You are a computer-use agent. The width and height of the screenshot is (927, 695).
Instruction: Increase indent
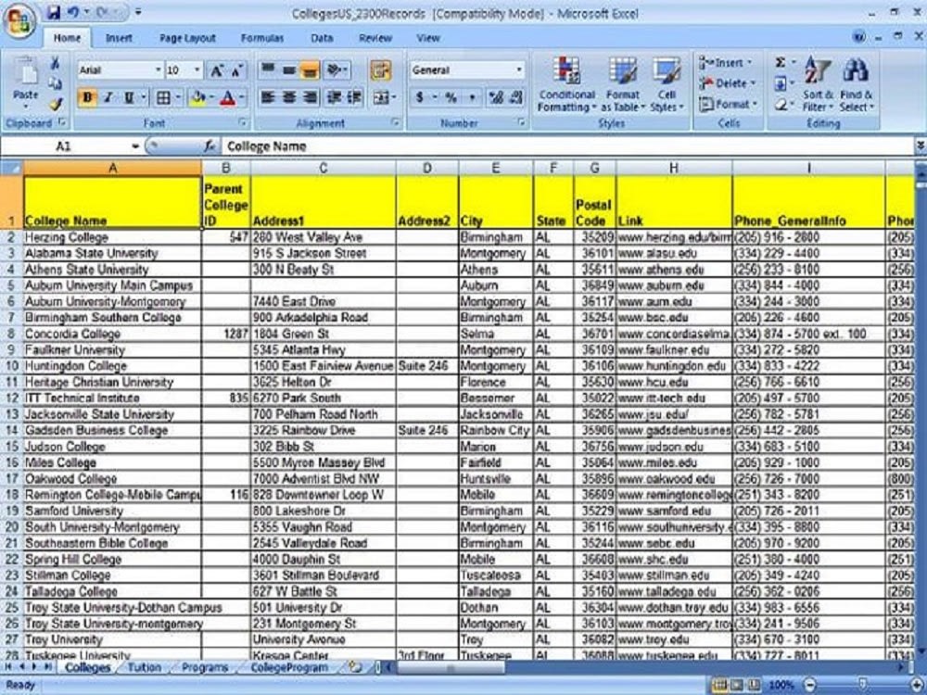354,97
